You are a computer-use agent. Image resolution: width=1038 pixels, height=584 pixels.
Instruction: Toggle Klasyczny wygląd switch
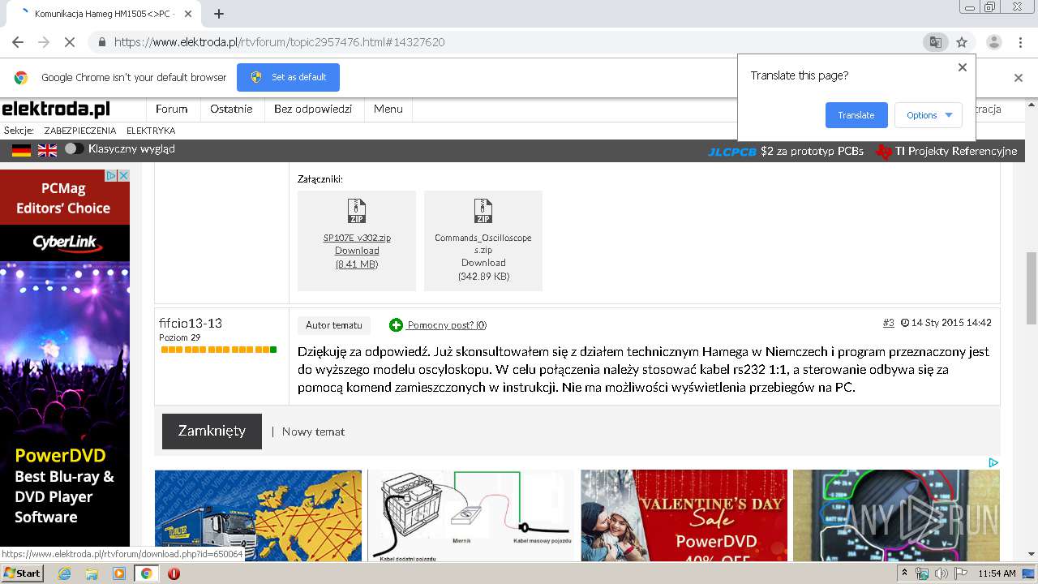[x=74, y=149]
